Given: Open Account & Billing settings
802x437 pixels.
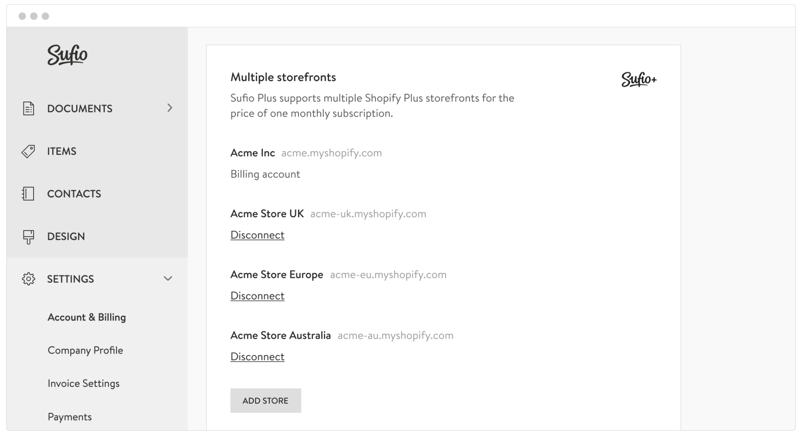Looking at the screenshot, I should (87, 317).
